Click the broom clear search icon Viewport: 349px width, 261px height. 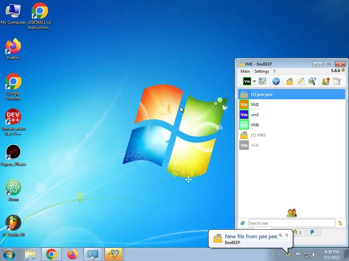pyautogui.click(x=340, y=223)
